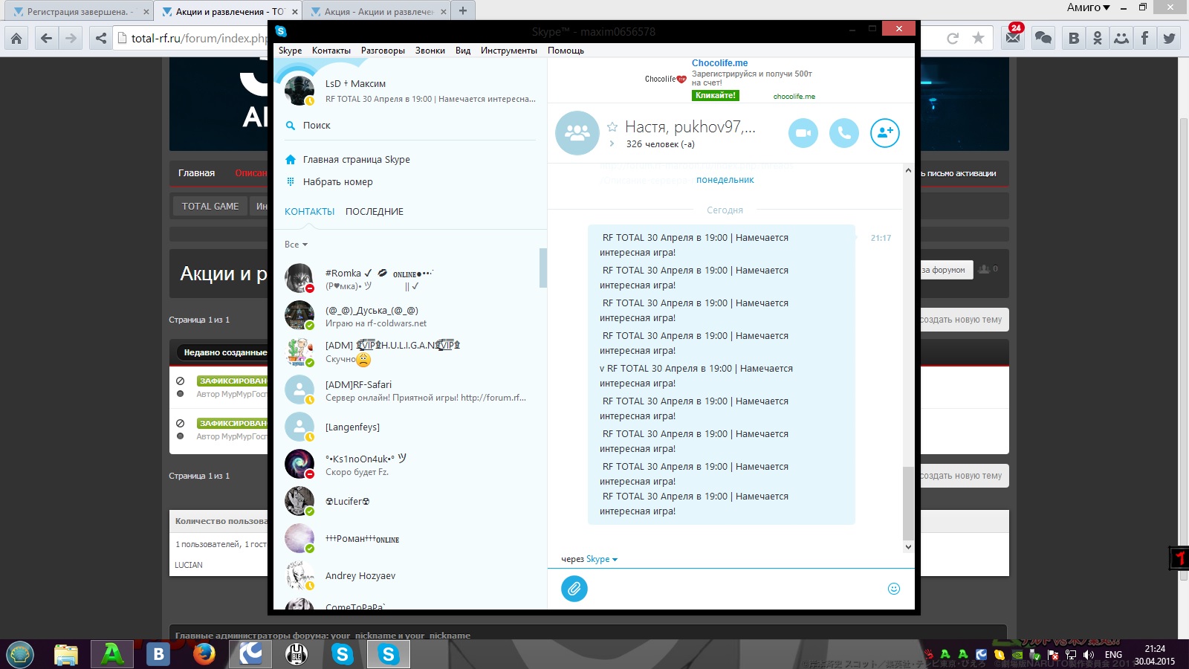Click the Поиск search field in Skype

[410, 126]
